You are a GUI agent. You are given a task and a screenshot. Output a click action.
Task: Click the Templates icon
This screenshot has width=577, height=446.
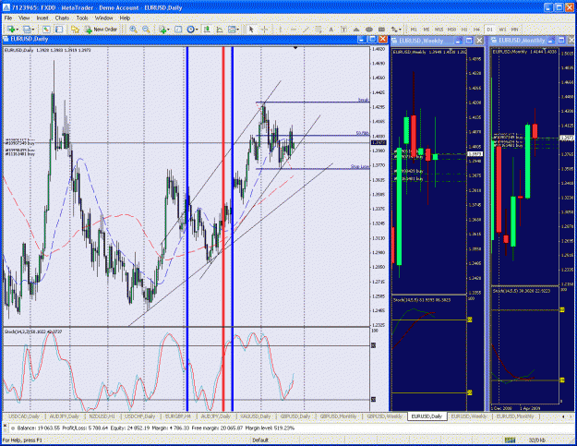coord(232,30)
